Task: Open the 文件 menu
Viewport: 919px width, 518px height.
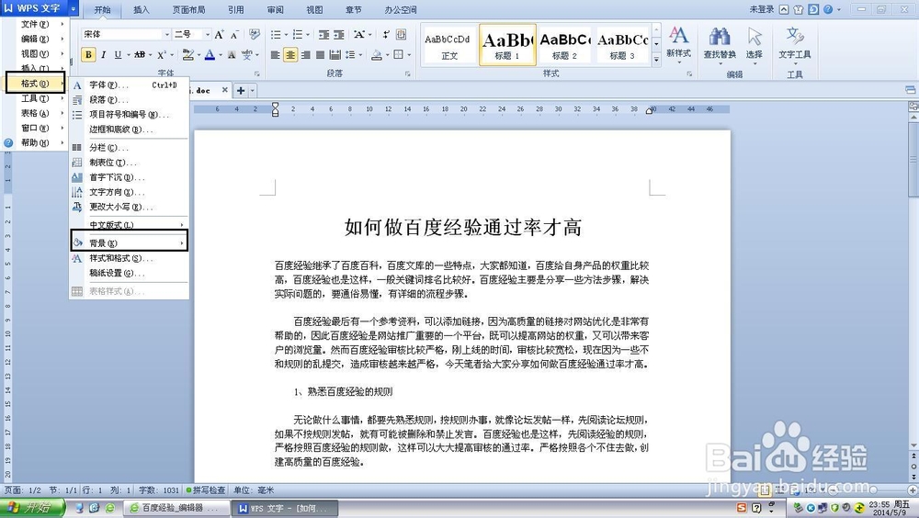Action: pos(35,24)
